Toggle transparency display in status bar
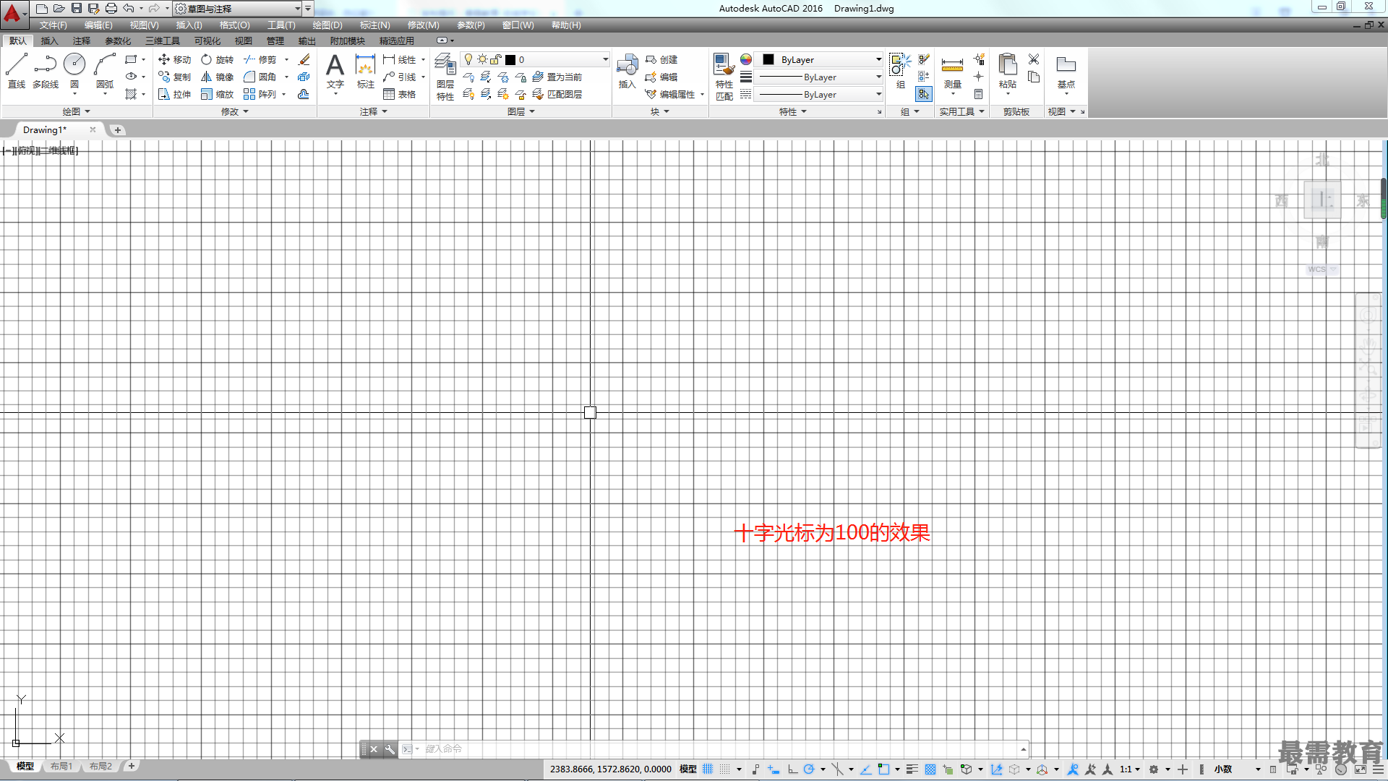 [x=930, y=769]
